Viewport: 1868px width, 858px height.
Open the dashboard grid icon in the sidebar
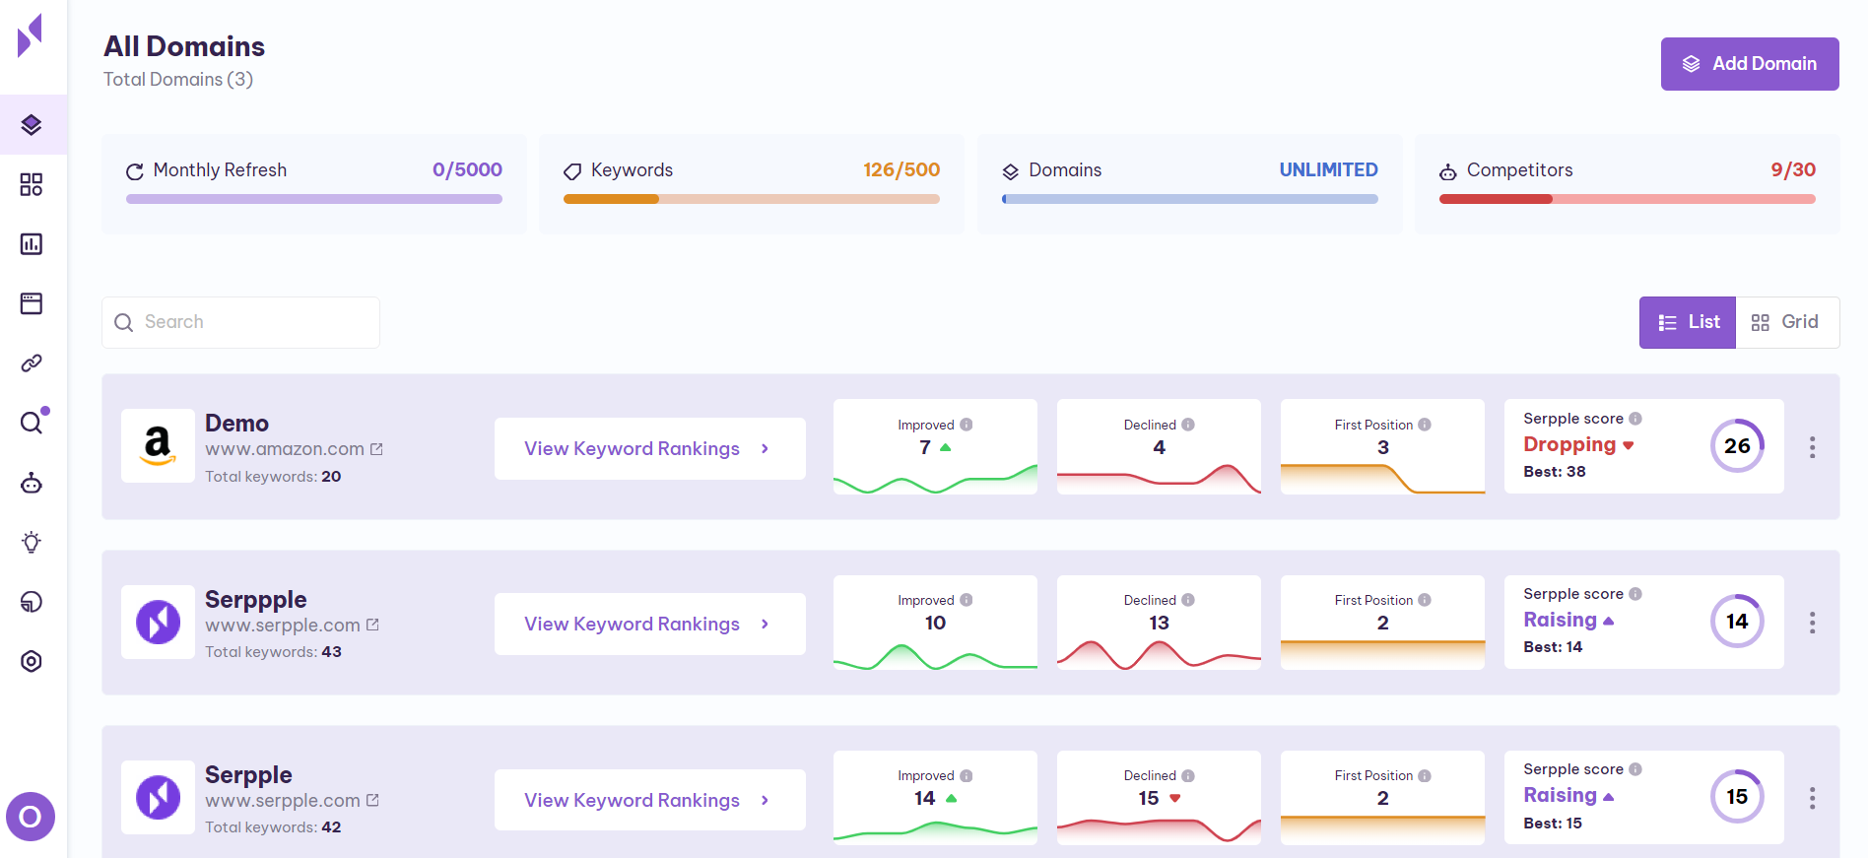coord(32,184)
